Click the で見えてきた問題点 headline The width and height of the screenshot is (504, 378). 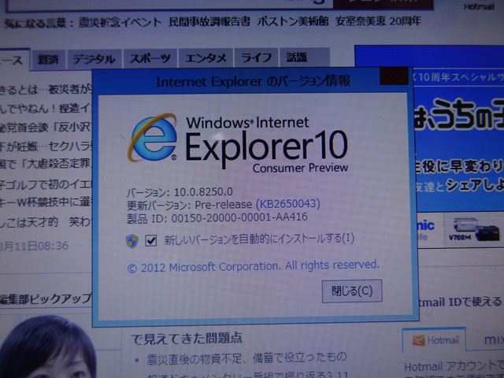click(x=187, y=339)
